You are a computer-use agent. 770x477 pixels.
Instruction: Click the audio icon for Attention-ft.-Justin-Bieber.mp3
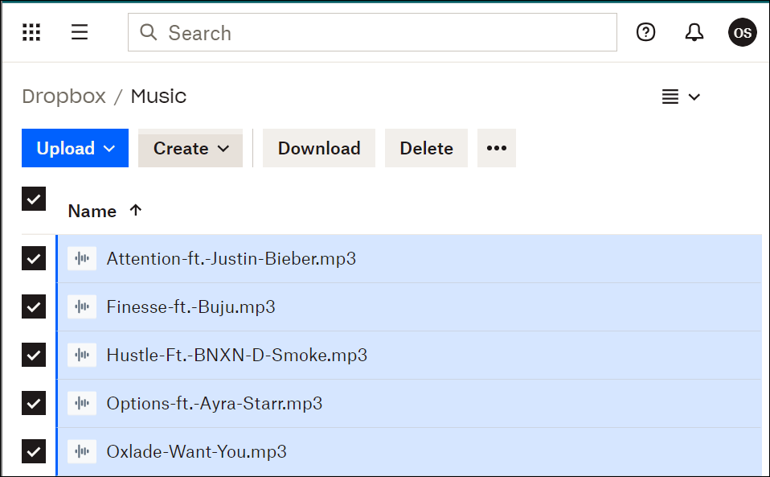tap(82, 258)
